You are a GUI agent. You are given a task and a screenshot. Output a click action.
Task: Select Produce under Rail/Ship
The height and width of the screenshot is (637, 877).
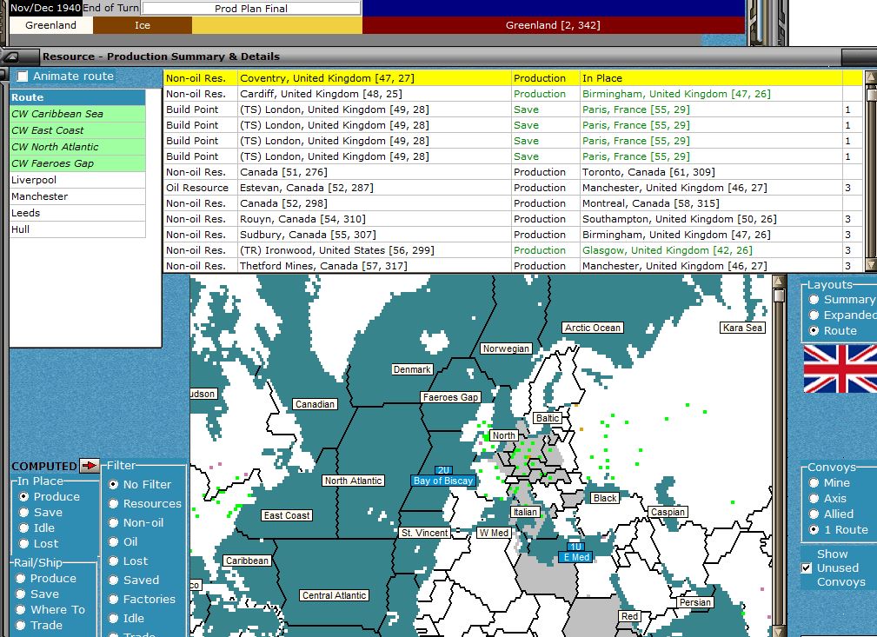point(21,578)
